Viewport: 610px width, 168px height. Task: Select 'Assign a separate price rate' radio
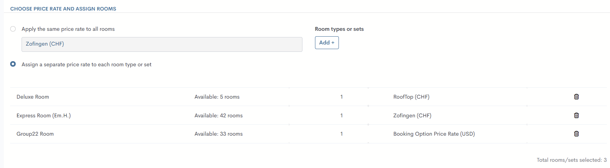coord(13,64)
